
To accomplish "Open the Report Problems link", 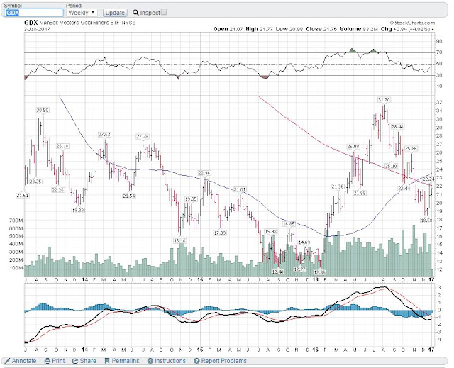I will 224,361.
